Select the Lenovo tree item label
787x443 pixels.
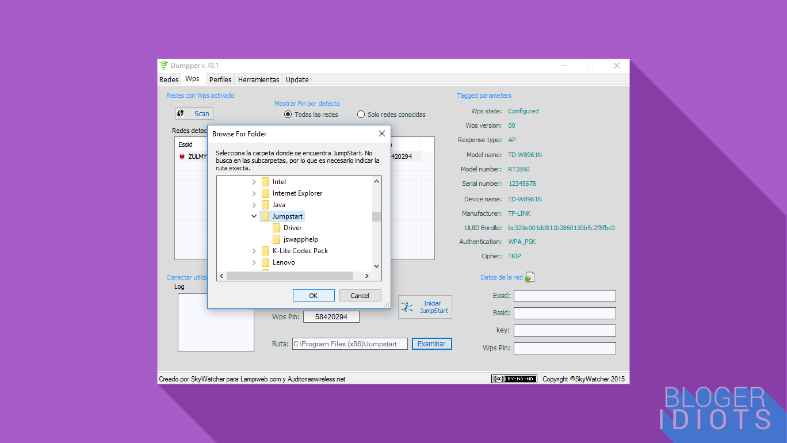click(x=284, y=262)
